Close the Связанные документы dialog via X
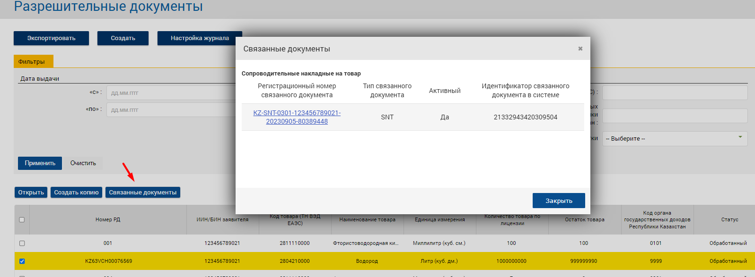The height and width of the screenshot is (277, 755). [x=580, y=49]
